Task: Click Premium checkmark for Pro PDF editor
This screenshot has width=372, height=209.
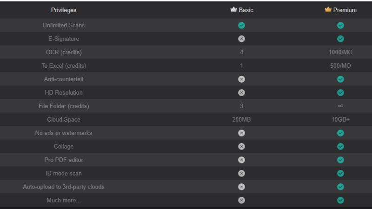Action: point(340,160)
